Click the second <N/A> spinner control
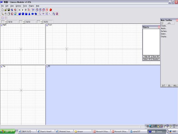Image resolution: width=178 pixels, height=134 pixels. coord(24,22)
